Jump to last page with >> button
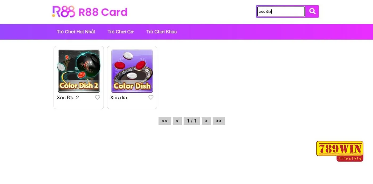This screenshot has height=184, width=373. click(x=219, y=121)
